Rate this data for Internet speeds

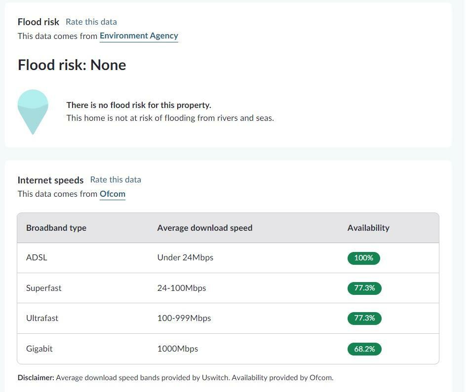(x=116, y=180)
